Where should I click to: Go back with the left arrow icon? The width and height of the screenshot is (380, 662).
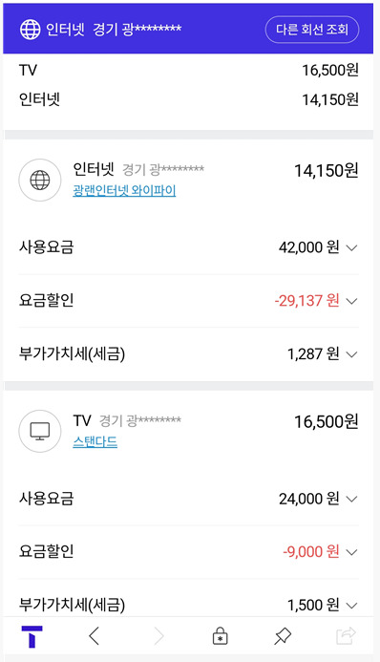[95, 636]
